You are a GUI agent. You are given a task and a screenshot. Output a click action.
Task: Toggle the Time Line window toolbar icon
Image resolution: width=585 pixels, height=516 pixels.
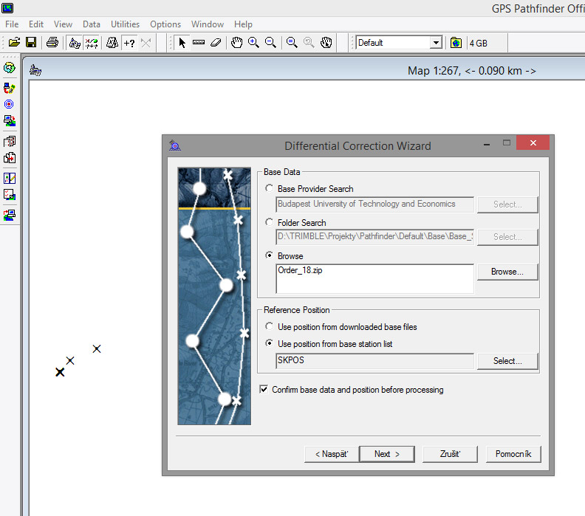(92, 43)
